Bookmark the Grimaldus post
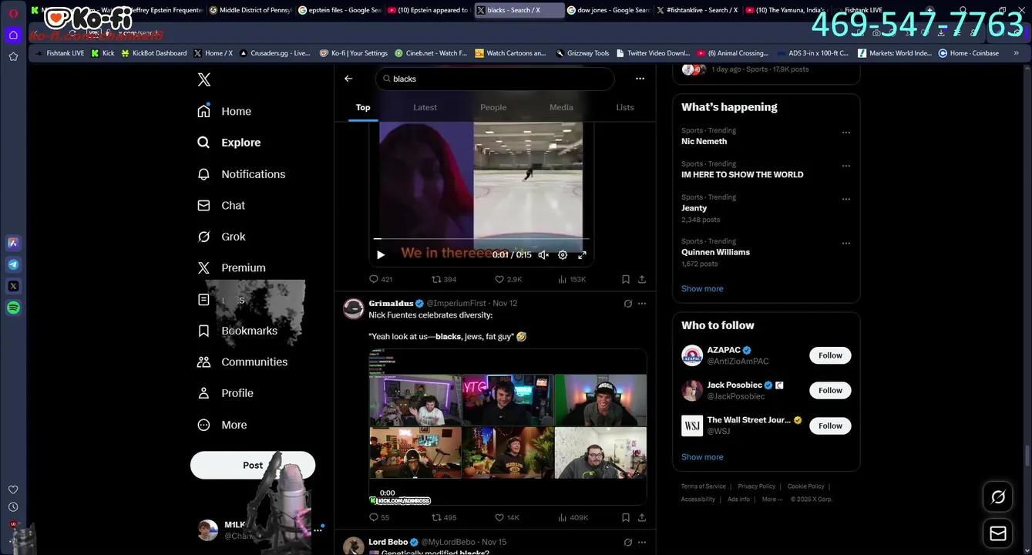Image resolution: width=1032 pixels, height=555 pixels. [x=625, y=518]
